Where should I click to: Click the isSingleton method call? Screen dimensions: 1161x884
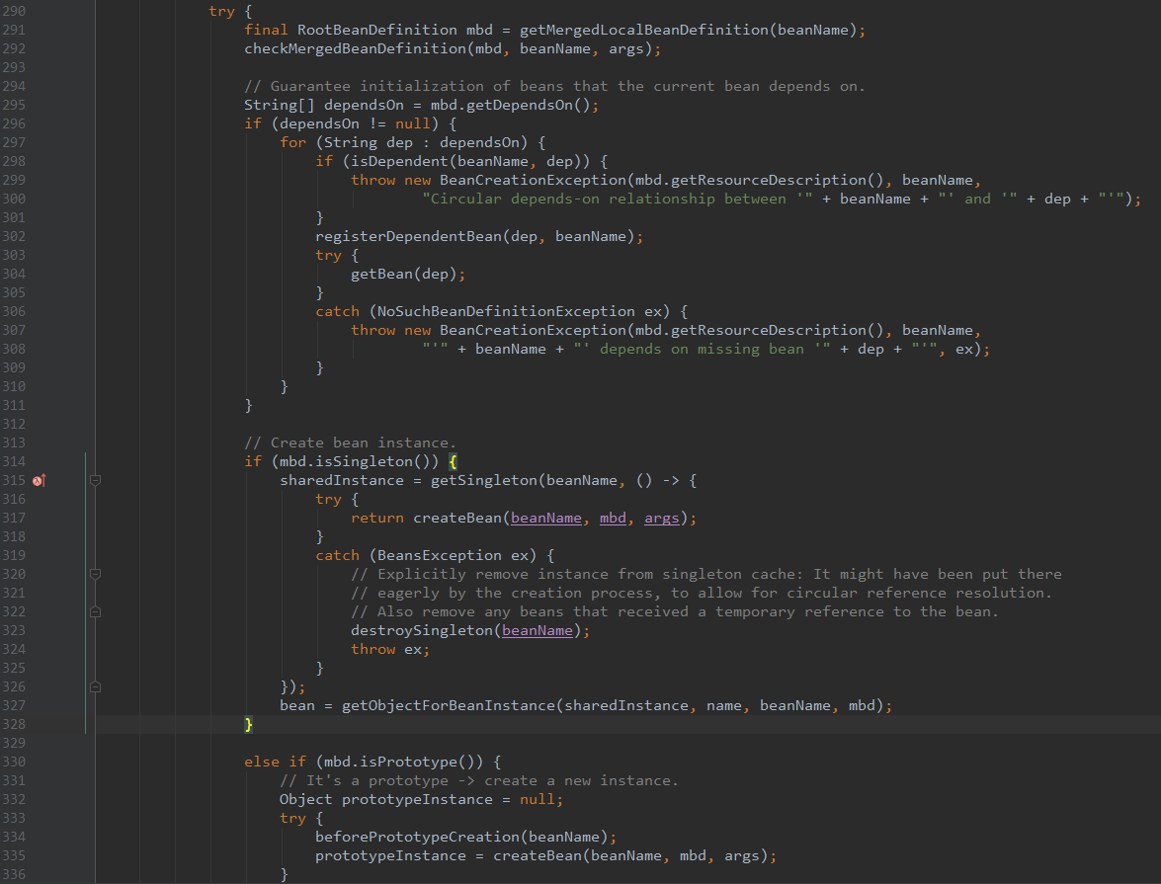click(x=369, y=461)
